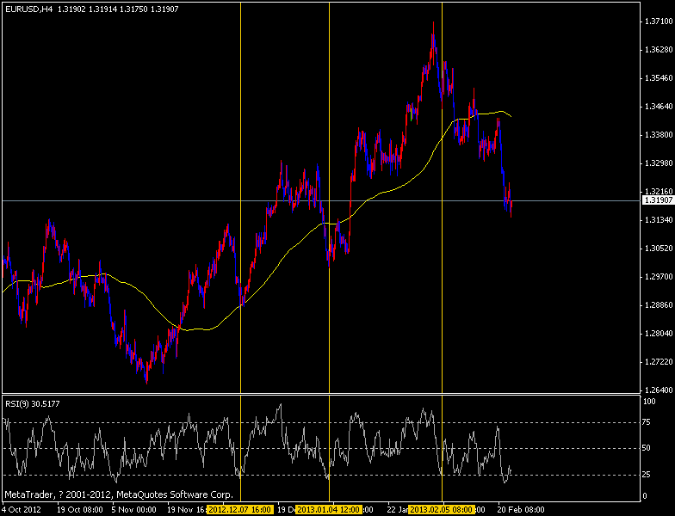Click the current price label 1.31907
675x516 pixels.
tap(657, 200)
